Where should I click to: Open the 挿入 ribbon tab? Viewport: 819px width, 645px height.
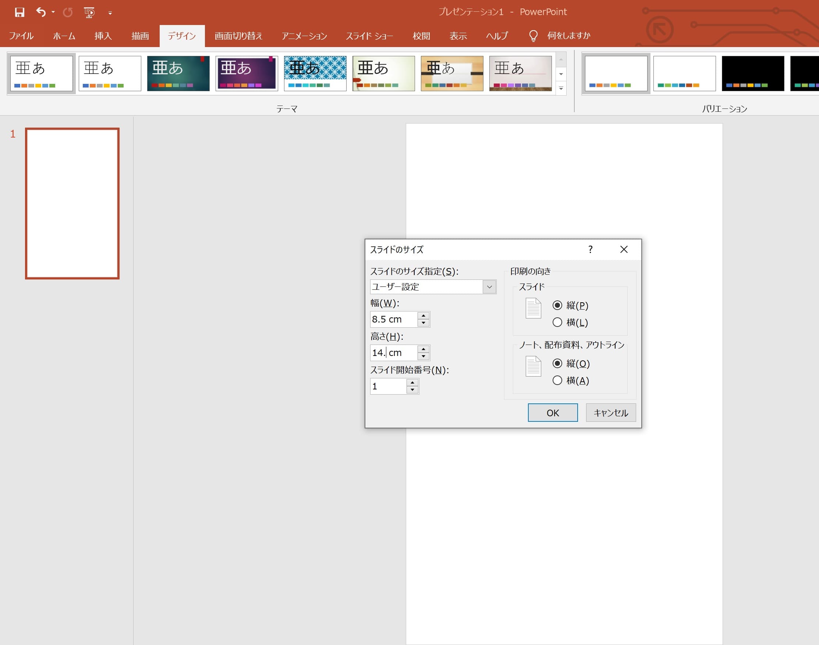tap(103, 36)
